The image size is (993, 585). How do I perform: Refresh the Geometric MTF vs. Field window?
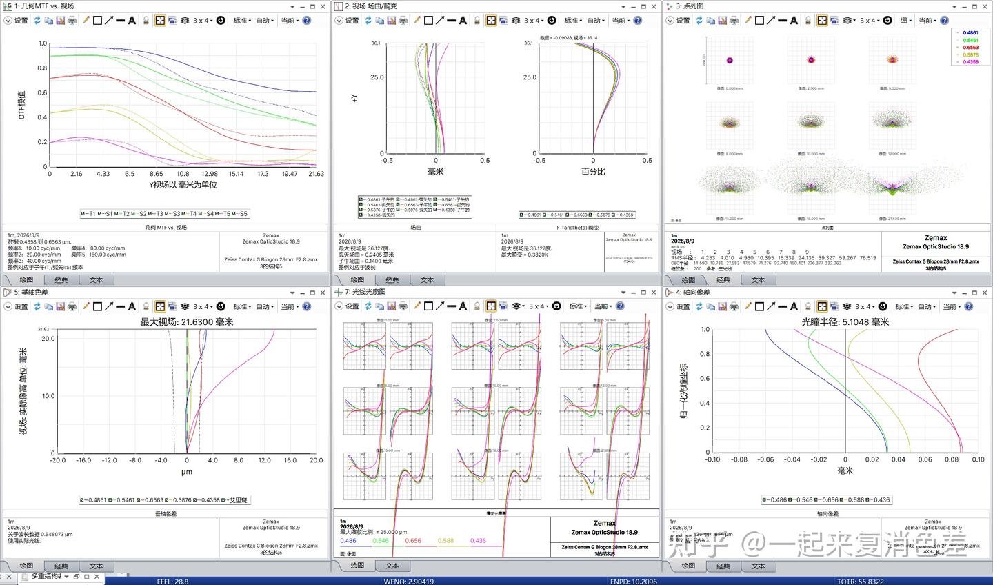(x=37, y=21)
